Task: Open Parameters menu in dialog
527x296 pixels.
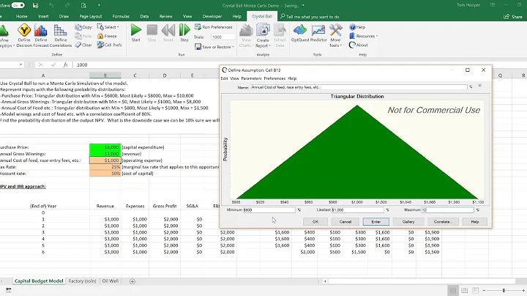Action: 251,78
